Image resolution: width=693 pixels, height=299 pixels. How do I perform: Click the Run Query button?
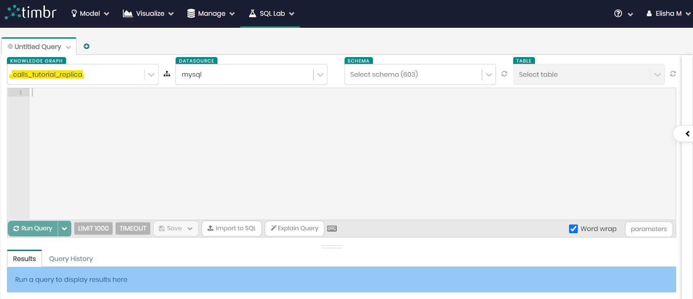(33, 228)
